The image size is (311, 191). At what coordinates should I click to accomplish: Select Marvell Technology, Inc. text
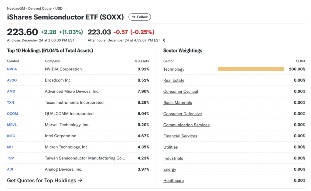67,125
